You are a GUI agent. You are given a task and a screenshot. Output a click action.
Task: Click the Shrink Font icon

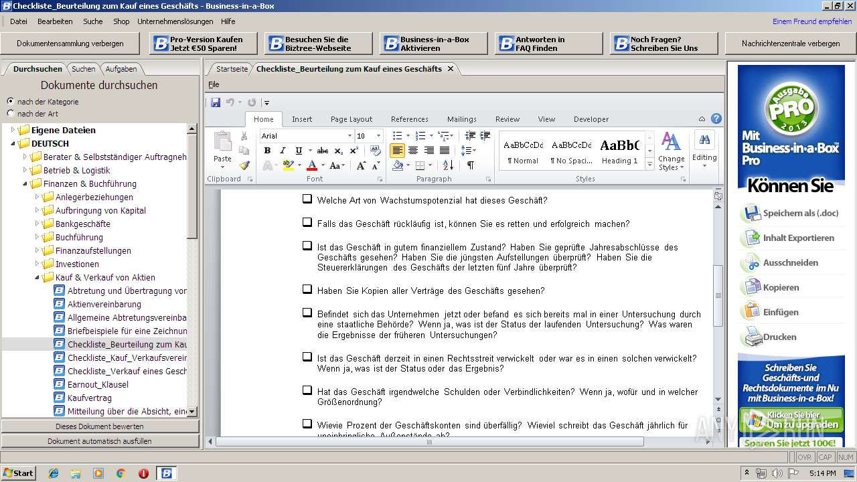point(378,165)
